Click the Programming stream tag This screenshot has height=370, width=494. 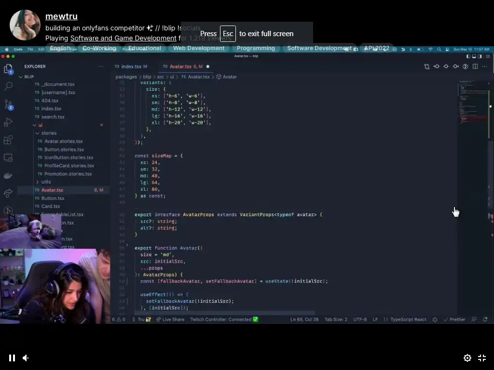[256, 48]
